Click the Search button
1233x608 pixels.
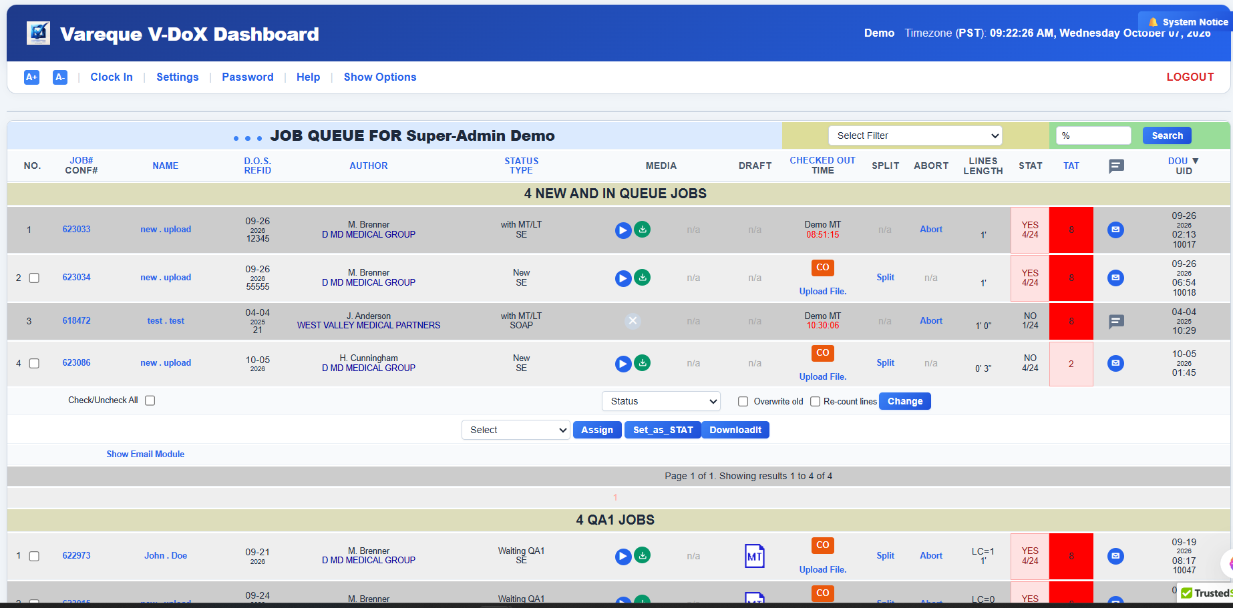pyautogui.click(x=1167, y=135)
